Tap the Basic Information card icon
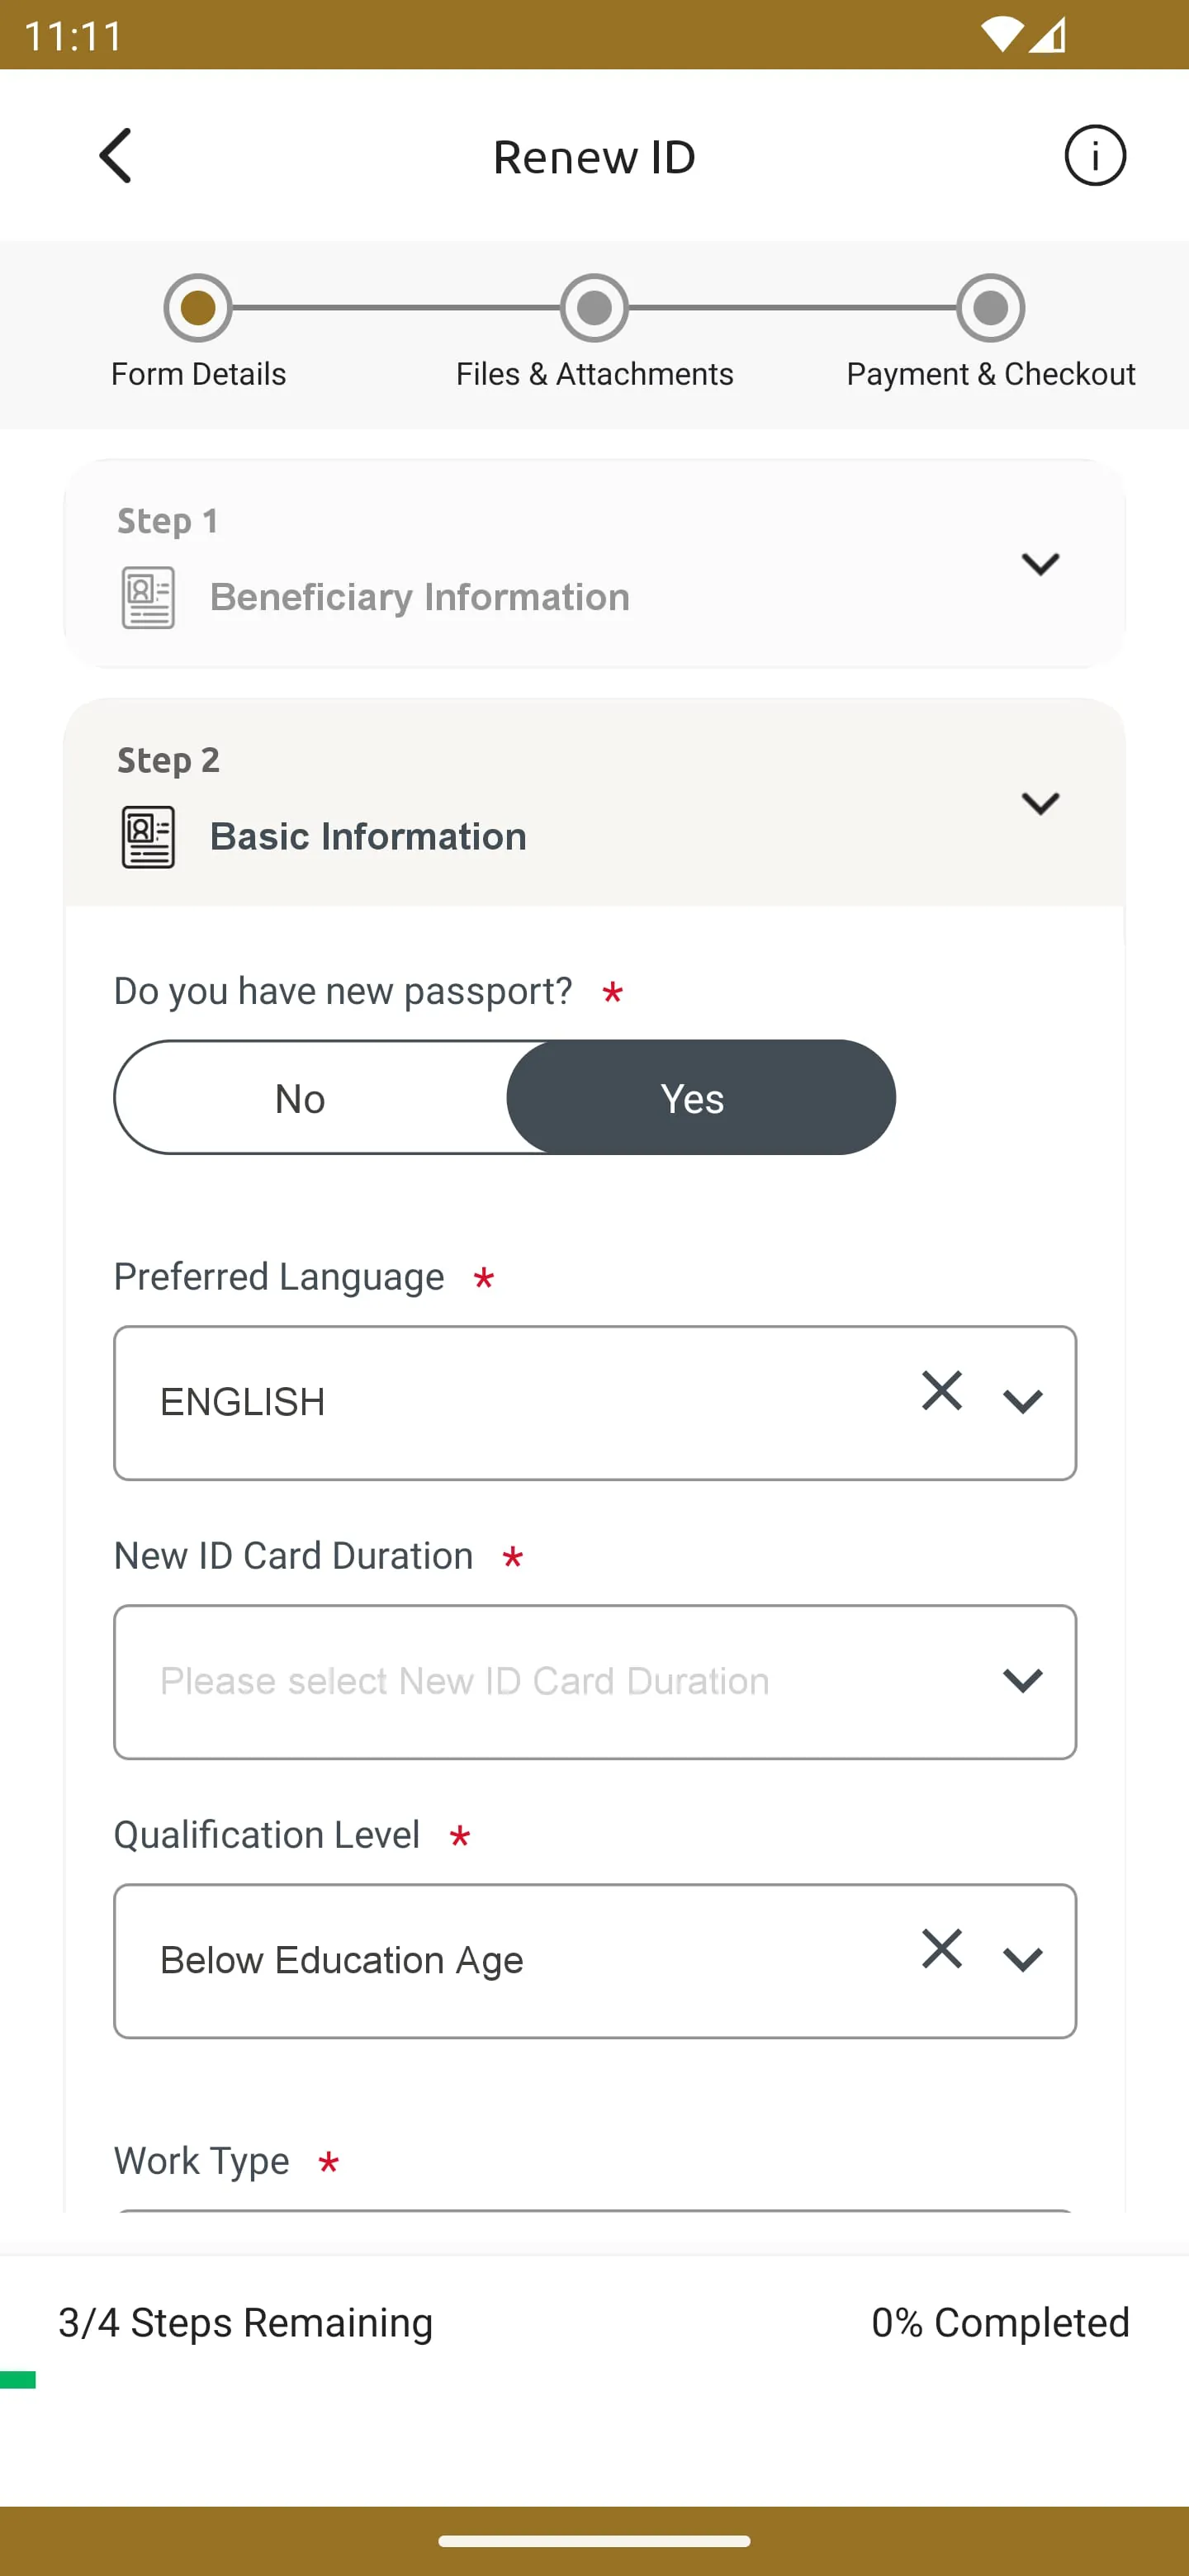The image size is (1189, 2576). (x=146, y=836)
